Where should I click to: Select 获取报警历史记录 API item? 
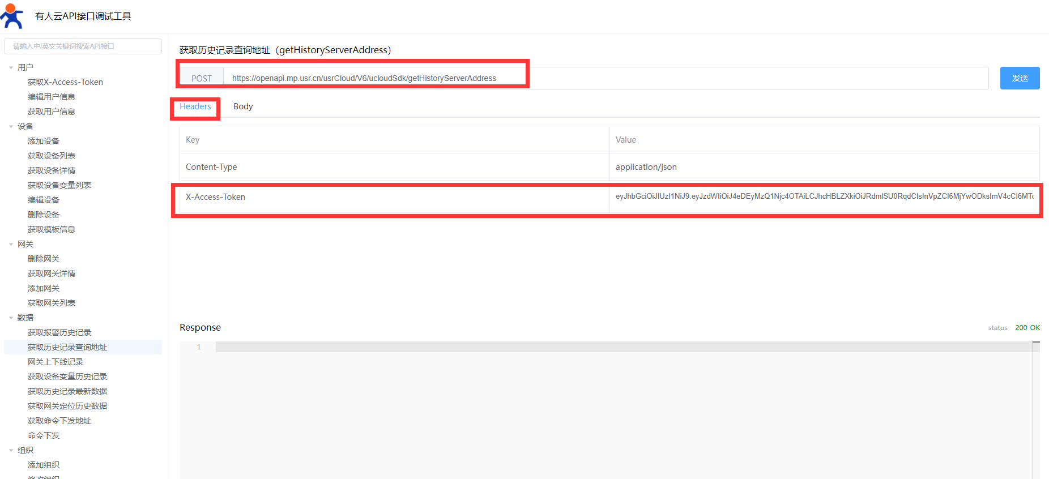(x=59, y=332)
